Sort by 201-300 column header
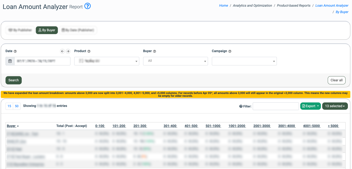 click(140, 126)
